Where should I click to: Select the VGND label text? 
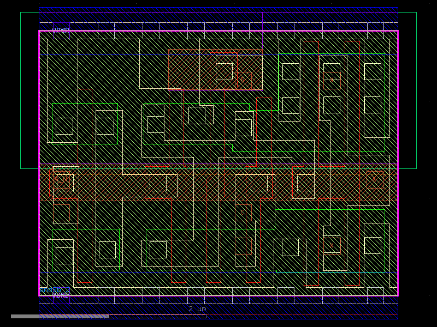click(x=60, y=294)
